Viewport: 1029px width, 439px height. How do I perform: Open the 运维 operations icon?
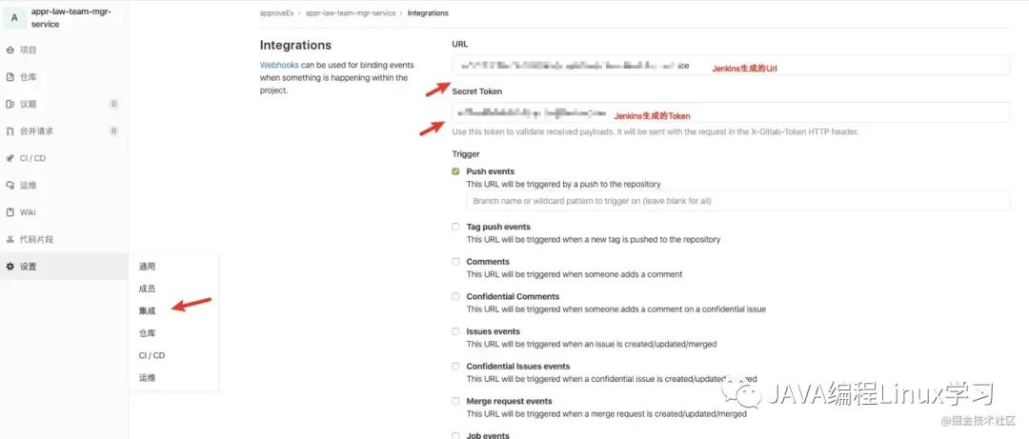point(10,185)
